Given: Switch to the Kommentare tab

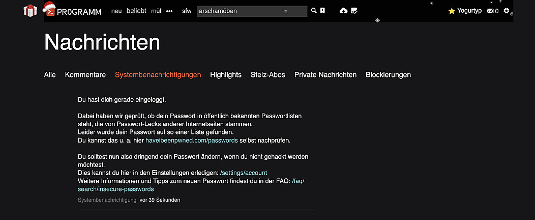Looking at the screenshot, I should coord(85,75).
